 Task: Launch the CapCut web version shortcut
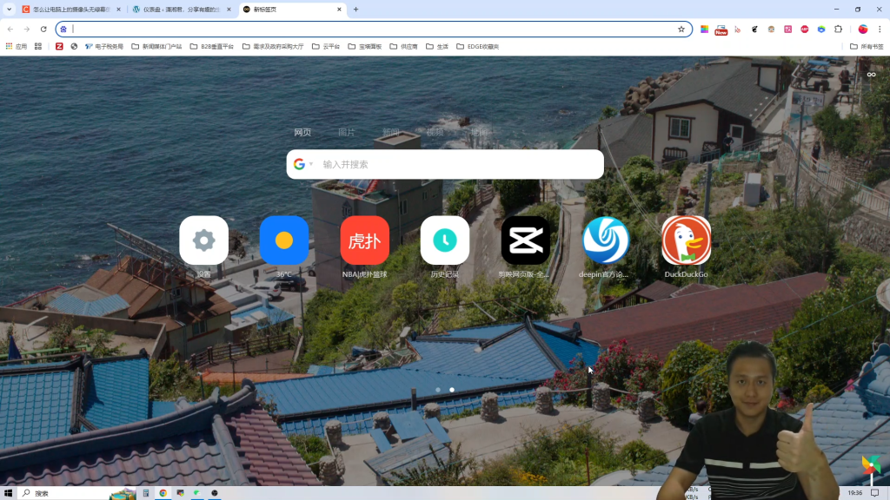pyautogui.click(x=525, y=240)
